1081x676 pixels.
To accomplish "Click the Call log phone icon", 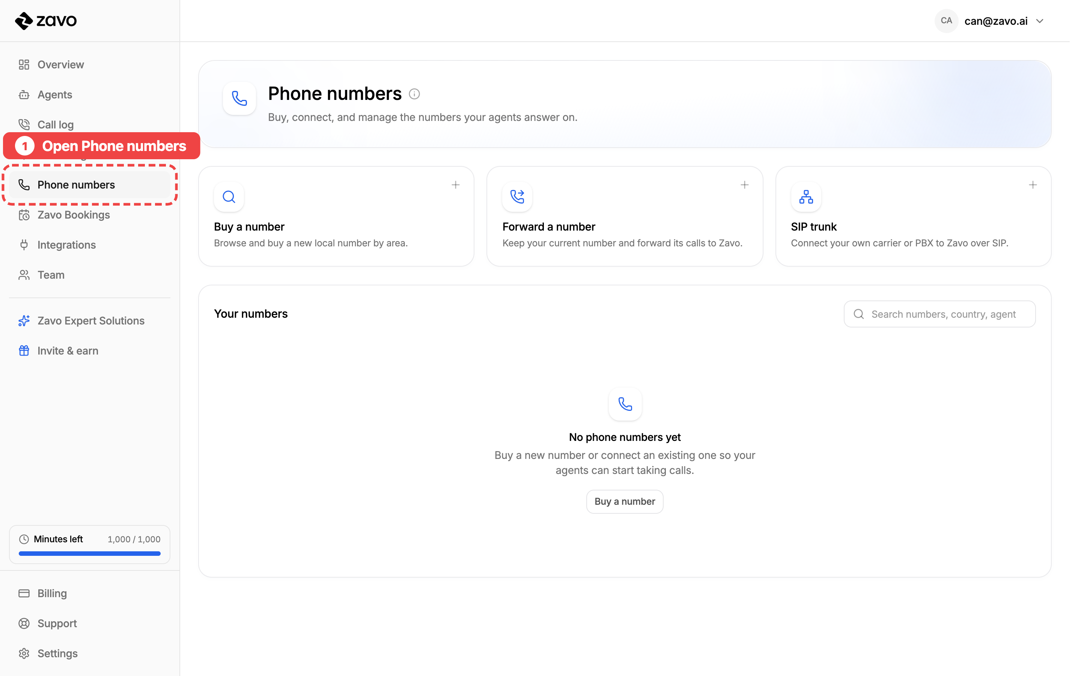I will click(24, 124).
